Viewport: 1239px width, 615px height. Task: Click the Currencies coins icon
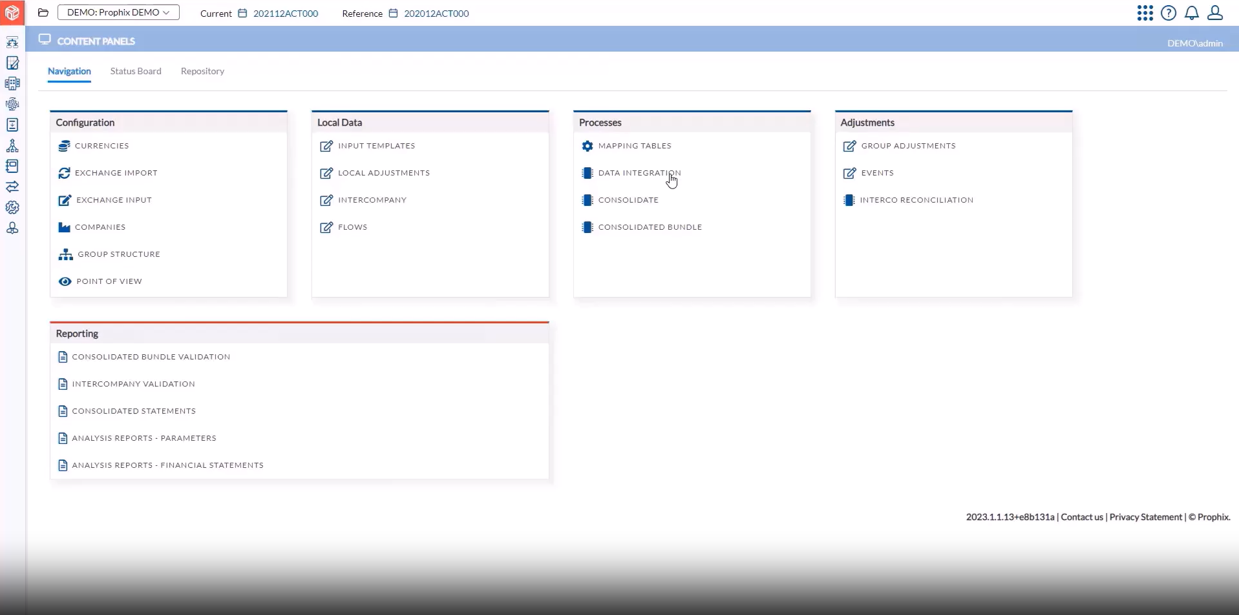point(64,146)
